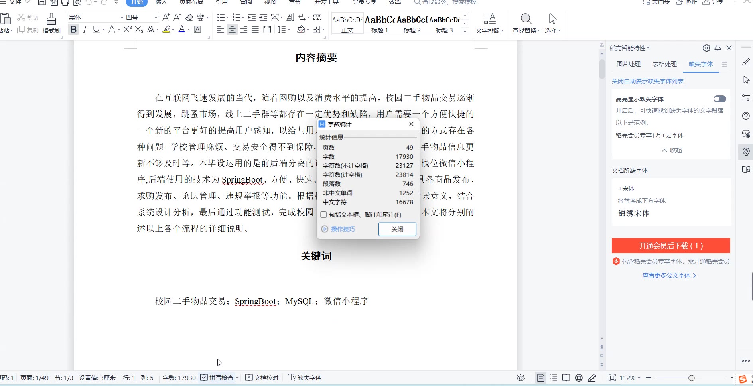Click the Format Painter (格式刷) tool

[x=51, y=23]
